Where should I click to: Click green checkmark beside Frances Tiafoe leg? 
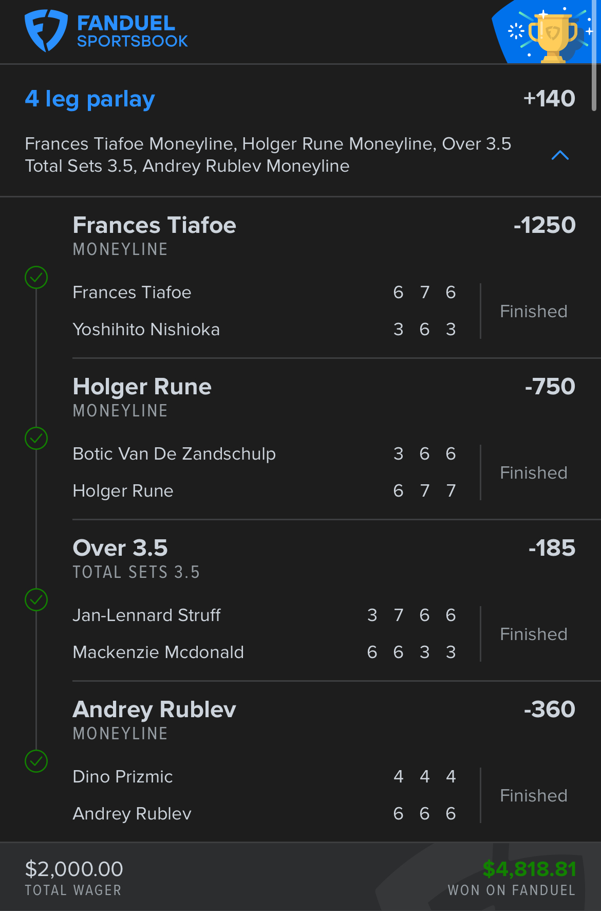(36, 278)
